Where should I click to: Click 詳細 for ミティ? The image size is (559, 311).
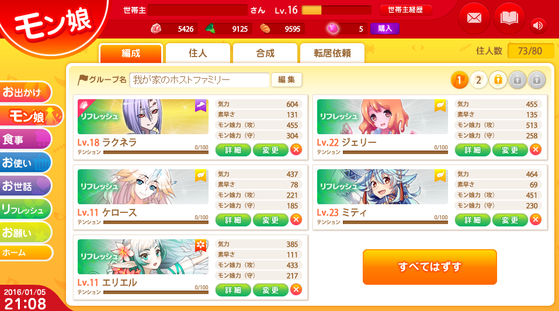(473, 220)
